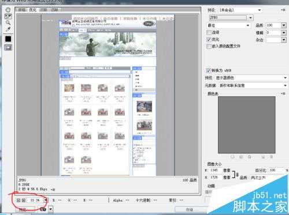Open the browser selection dropdown arrow
The height and width of the screenshot is (215, 289).
click(x=50, y=209)
